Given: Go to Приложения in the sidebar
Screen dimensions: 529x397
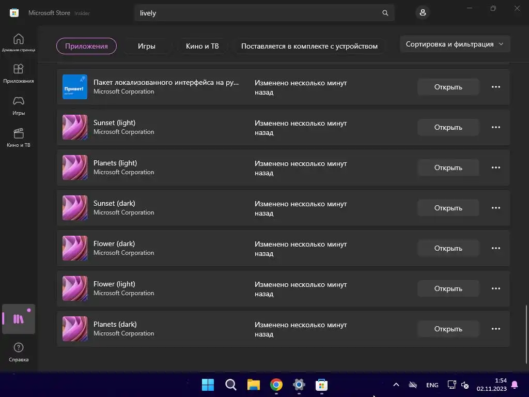Looking at the screenshot, I should (x=19, y=73).
